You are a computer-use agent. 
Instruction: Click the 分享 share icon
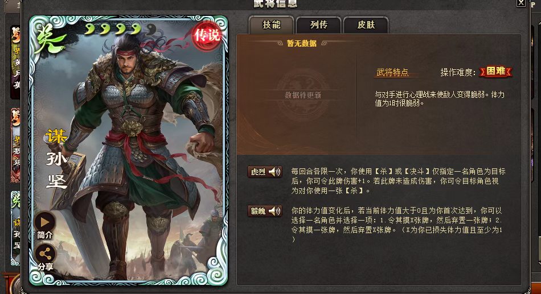[x=45, y=254]
